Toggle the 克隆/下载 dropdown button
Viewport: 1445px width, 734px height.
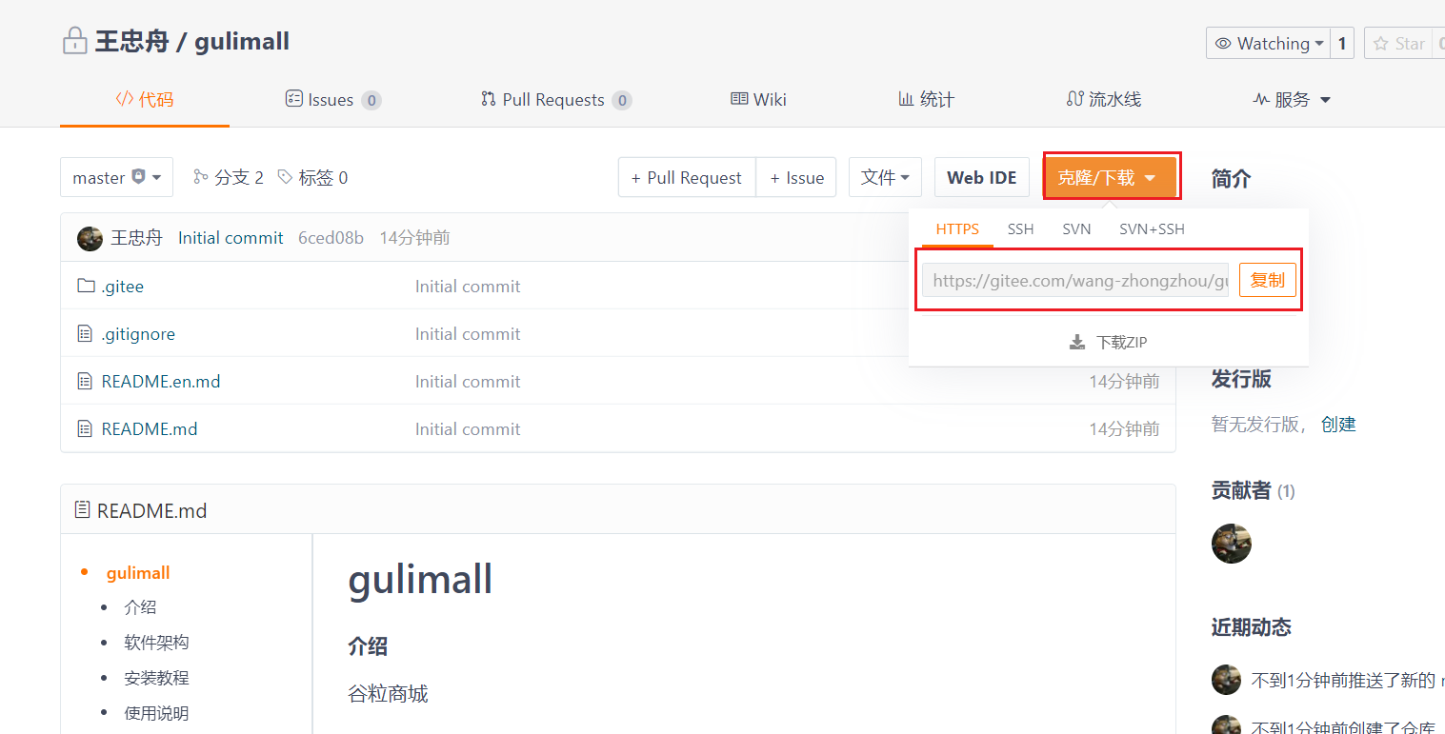click(x=1110, y=177)
